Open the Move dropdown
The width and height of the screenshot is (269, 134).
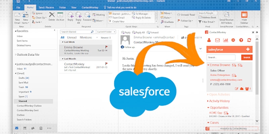[x=166, y=13]
